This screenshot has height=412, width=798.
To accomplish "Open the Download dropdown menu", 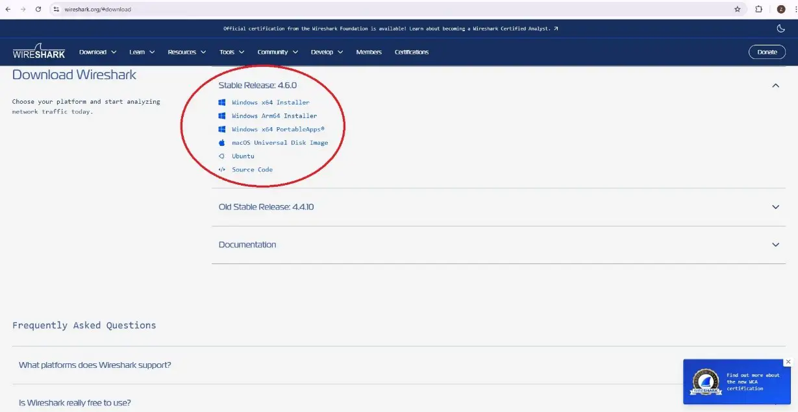I will pos(97,52).
